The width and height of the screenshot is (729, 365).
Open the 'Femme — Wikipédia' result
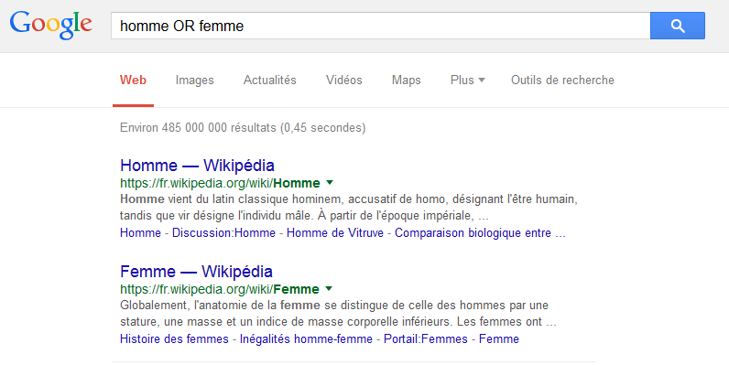(196, 271)
